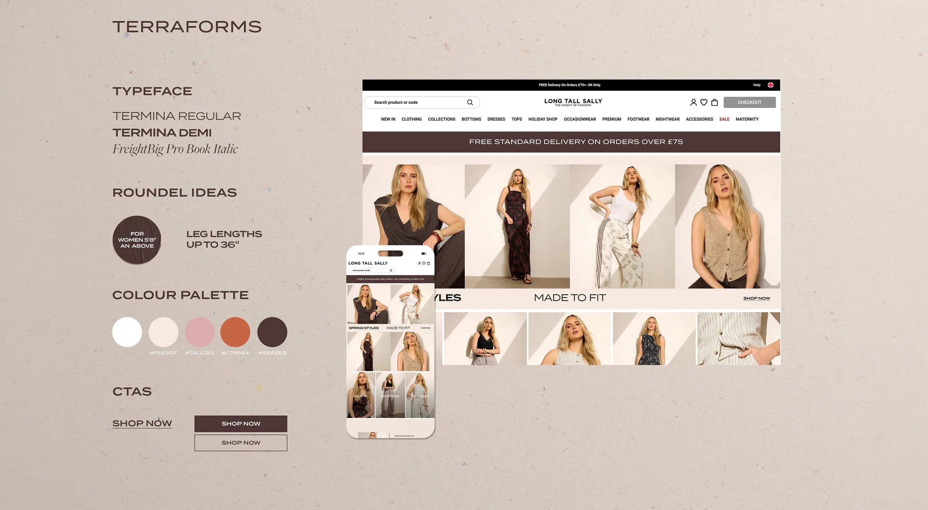The height and width of the screenshot is (510, 928).
Task: Open the DRESSES menu item
Action: [x=496, y=119]
